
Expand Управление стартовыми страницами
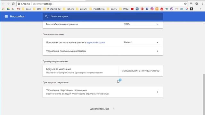click(103, 92)
